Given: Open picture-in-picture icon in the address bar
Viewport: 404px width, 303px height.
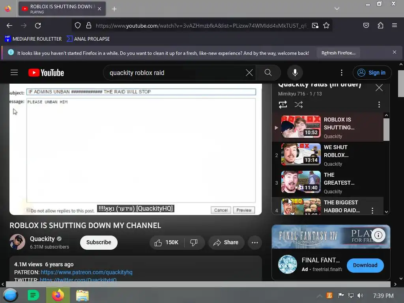Looking at the screenshot, I should pos(315,25).
